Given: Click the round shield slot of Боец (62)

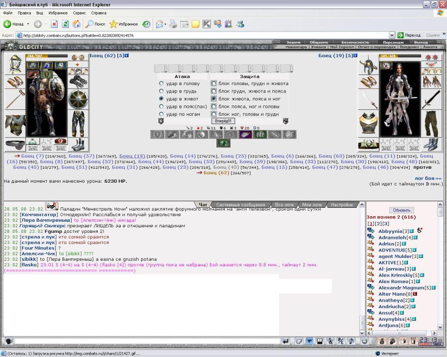Looking at the screenshot, I should tap(78, 99).
